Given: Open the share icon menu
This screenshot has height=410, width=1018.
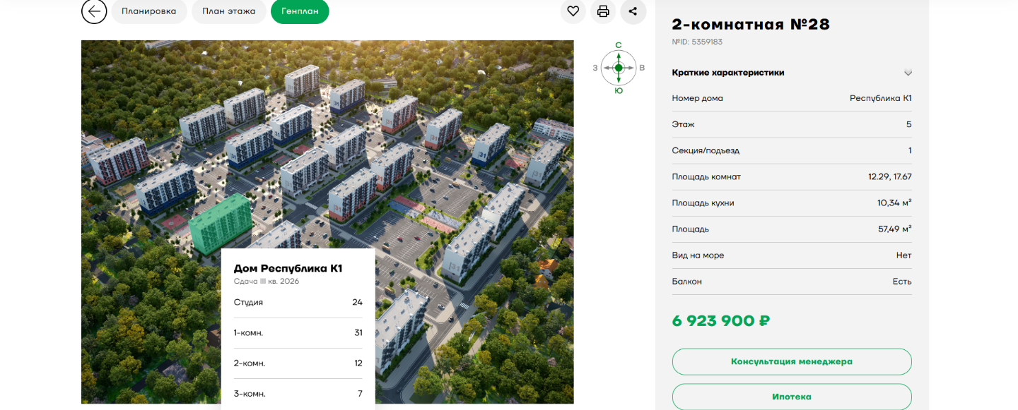Looking at the screenshot, I should point(633,11).
